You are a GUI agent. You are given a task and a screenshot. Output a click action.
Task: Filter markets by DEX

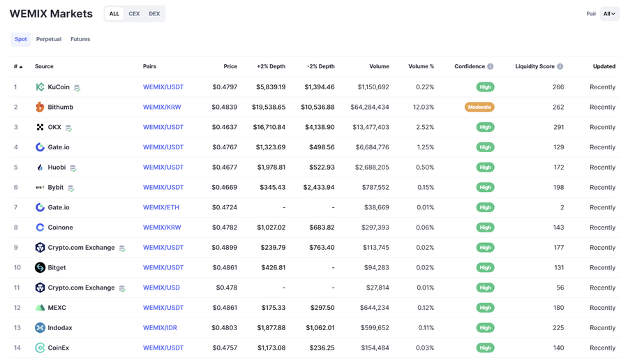154,14
